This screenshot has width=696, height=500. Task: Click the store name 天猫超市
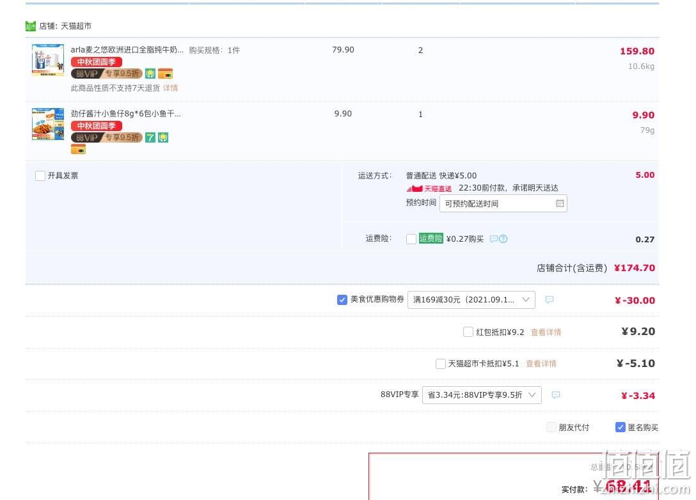click(x=76, y=26)
